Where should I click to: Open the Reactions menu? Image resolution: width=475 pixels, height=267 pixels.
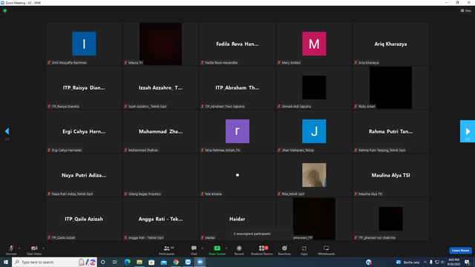[284, 250]
